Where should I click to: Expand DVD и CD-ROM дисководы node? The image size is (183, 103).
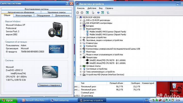click(81, 20)
